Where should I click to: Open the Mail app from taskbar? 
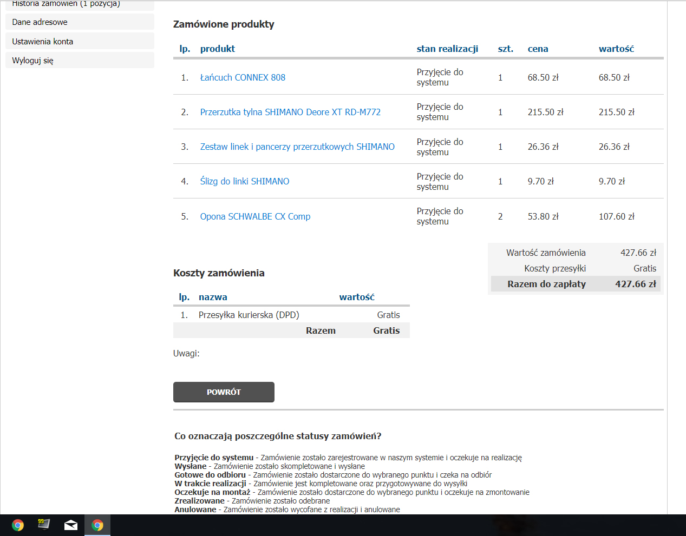(71, 525)
